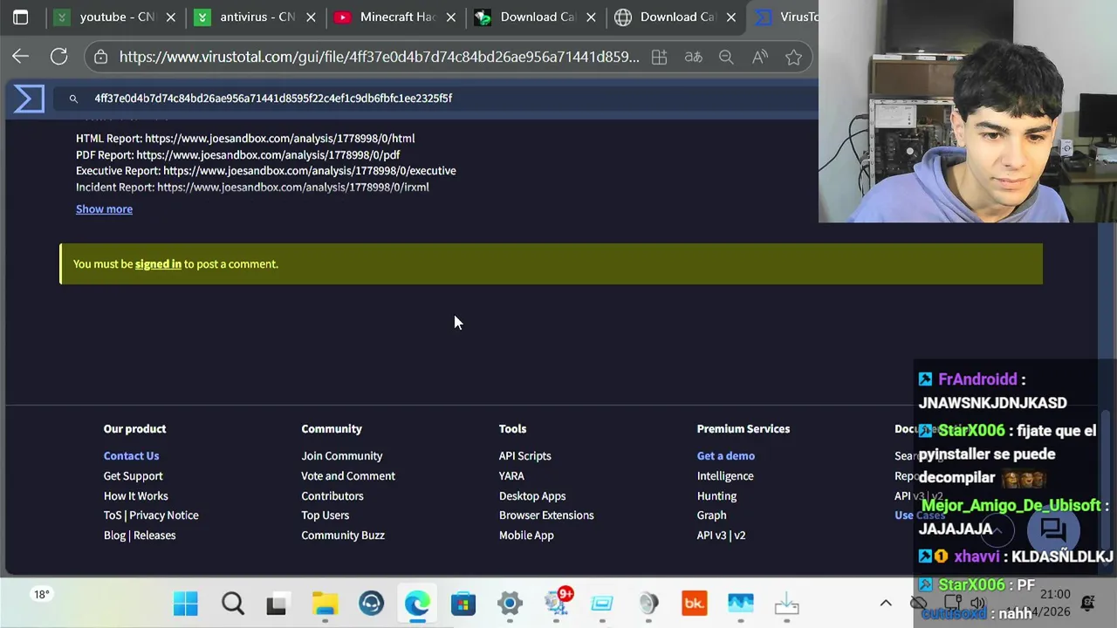Open the Get Support link
1117x628 pixels.
(133, 475)
